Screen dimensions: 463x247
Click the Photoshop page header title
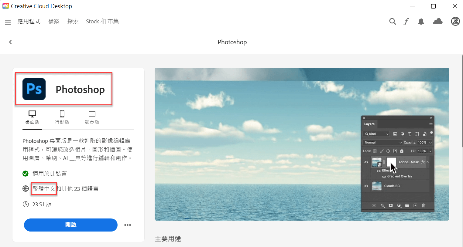232,42
